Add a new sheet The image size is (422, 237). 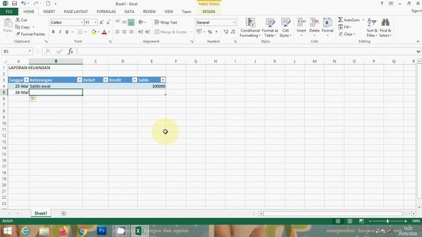64,213
